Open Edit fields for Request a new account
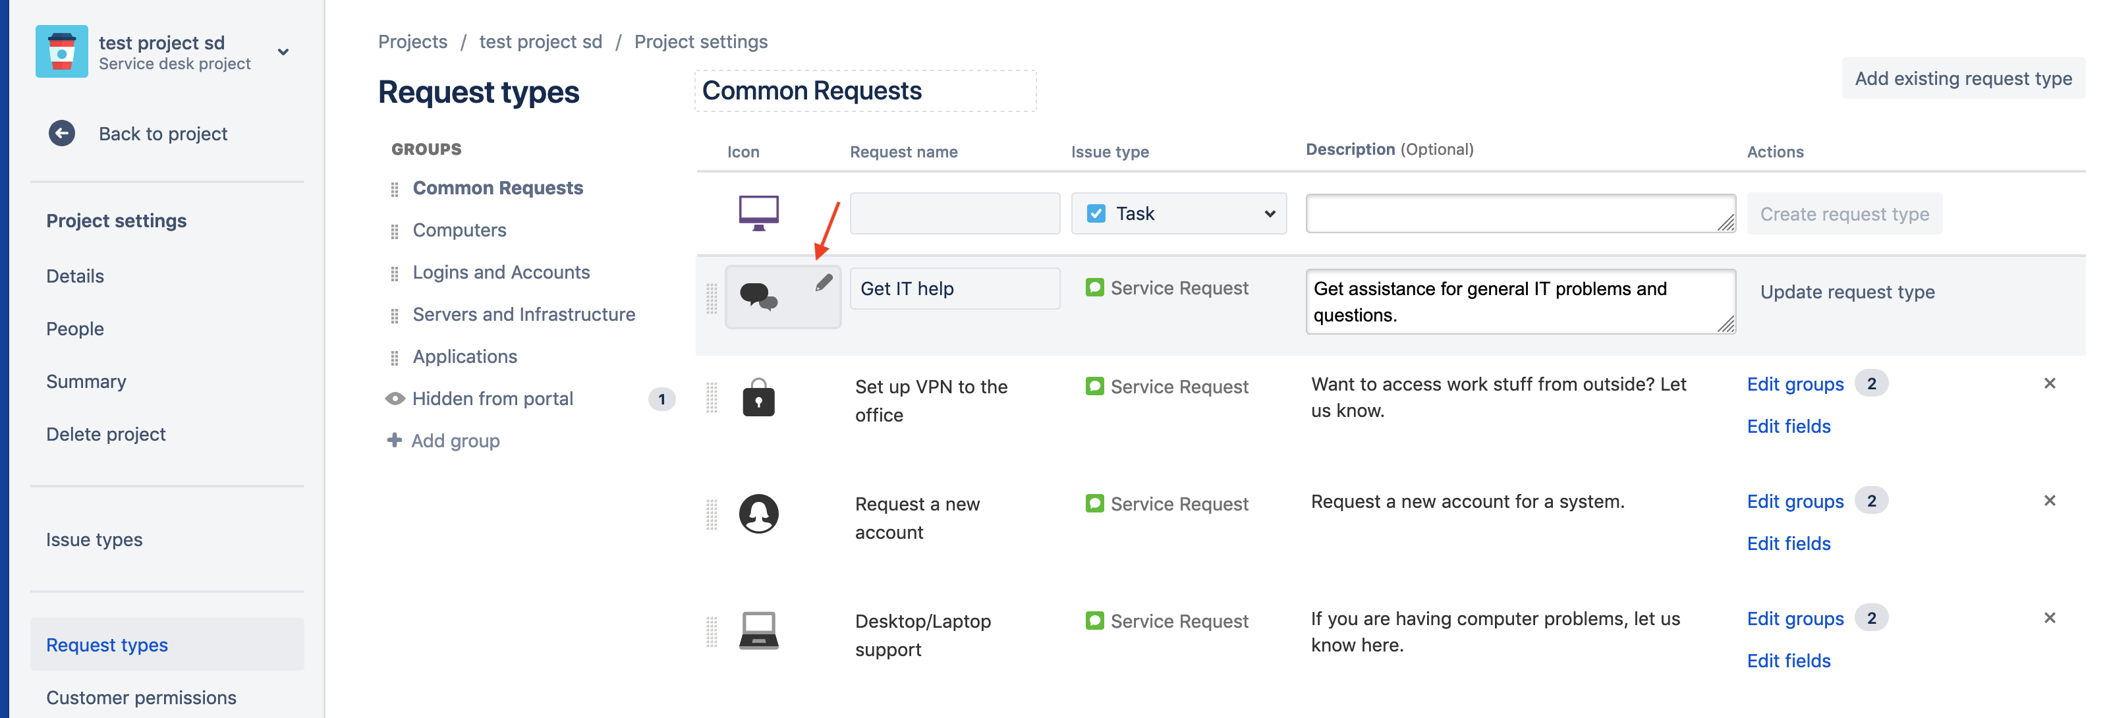Viewport: 2107px width, 718px height. (x=1789, y=543)
